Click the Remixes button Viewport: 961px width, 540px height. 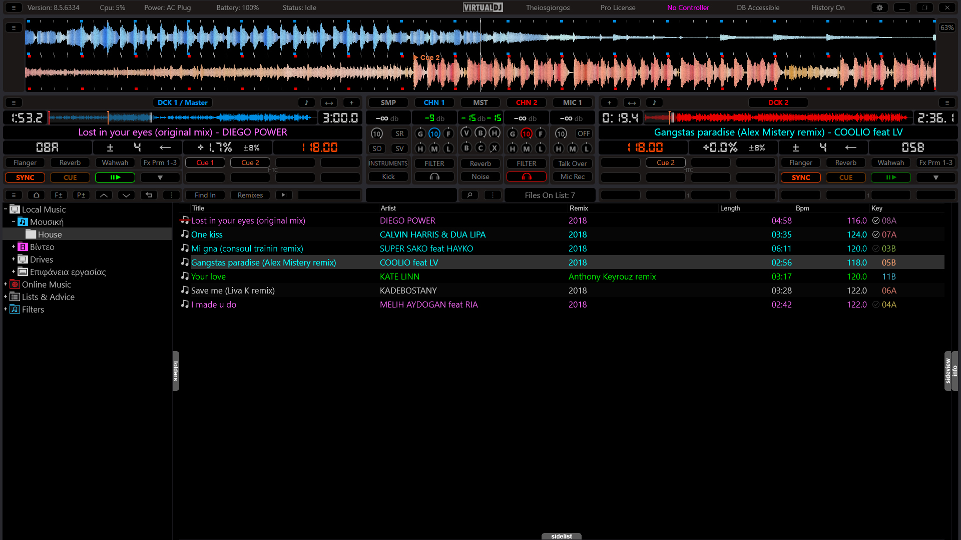tap(250, 195)
